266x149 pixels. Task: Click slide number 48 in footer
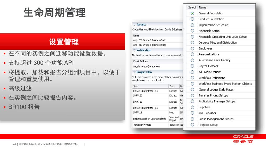click(x=15, y=144)
